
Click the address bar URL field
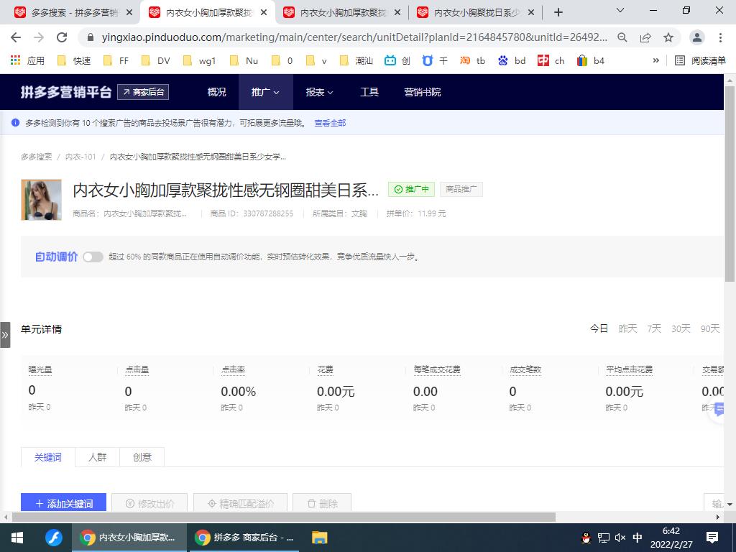354,37
